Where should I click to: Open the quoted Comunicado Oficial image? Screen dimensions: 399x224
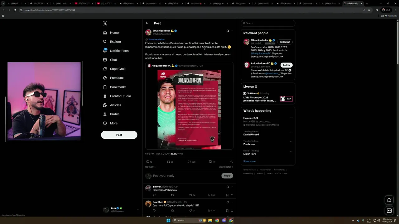(189, 110)
